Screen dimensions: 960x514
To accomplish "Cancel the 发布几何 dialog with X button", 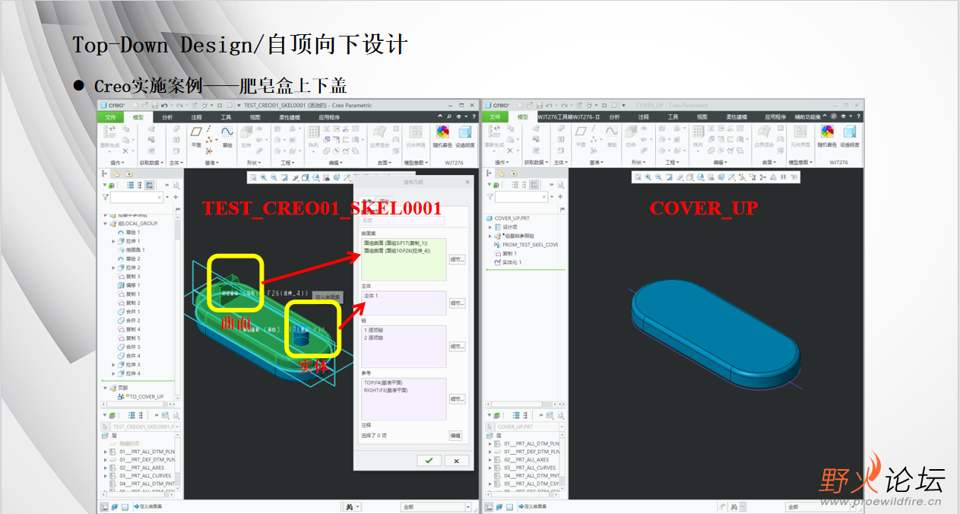I will point(456,460).
